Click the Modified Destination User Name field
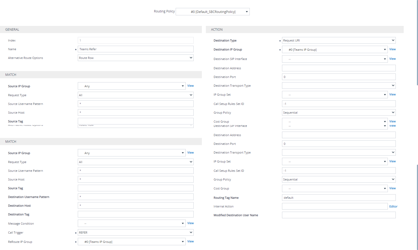 339,215
